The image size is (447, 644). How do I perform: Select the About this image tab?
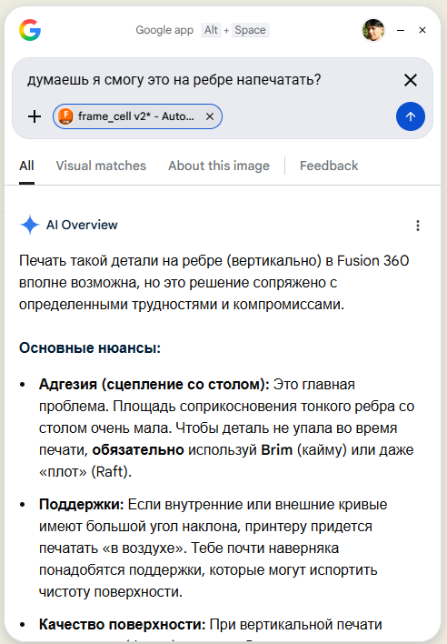(x=219, y=166)
